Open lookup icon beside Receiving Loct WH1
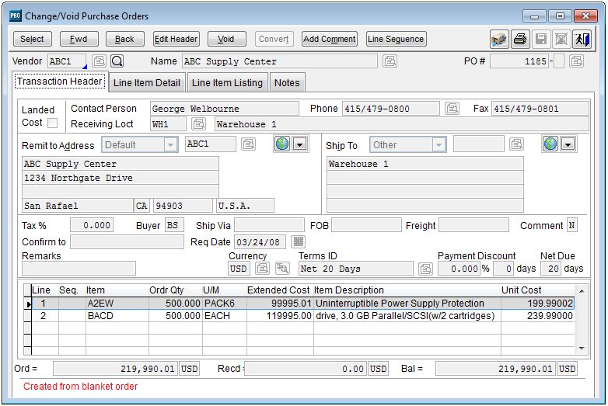 coord(198,124)
